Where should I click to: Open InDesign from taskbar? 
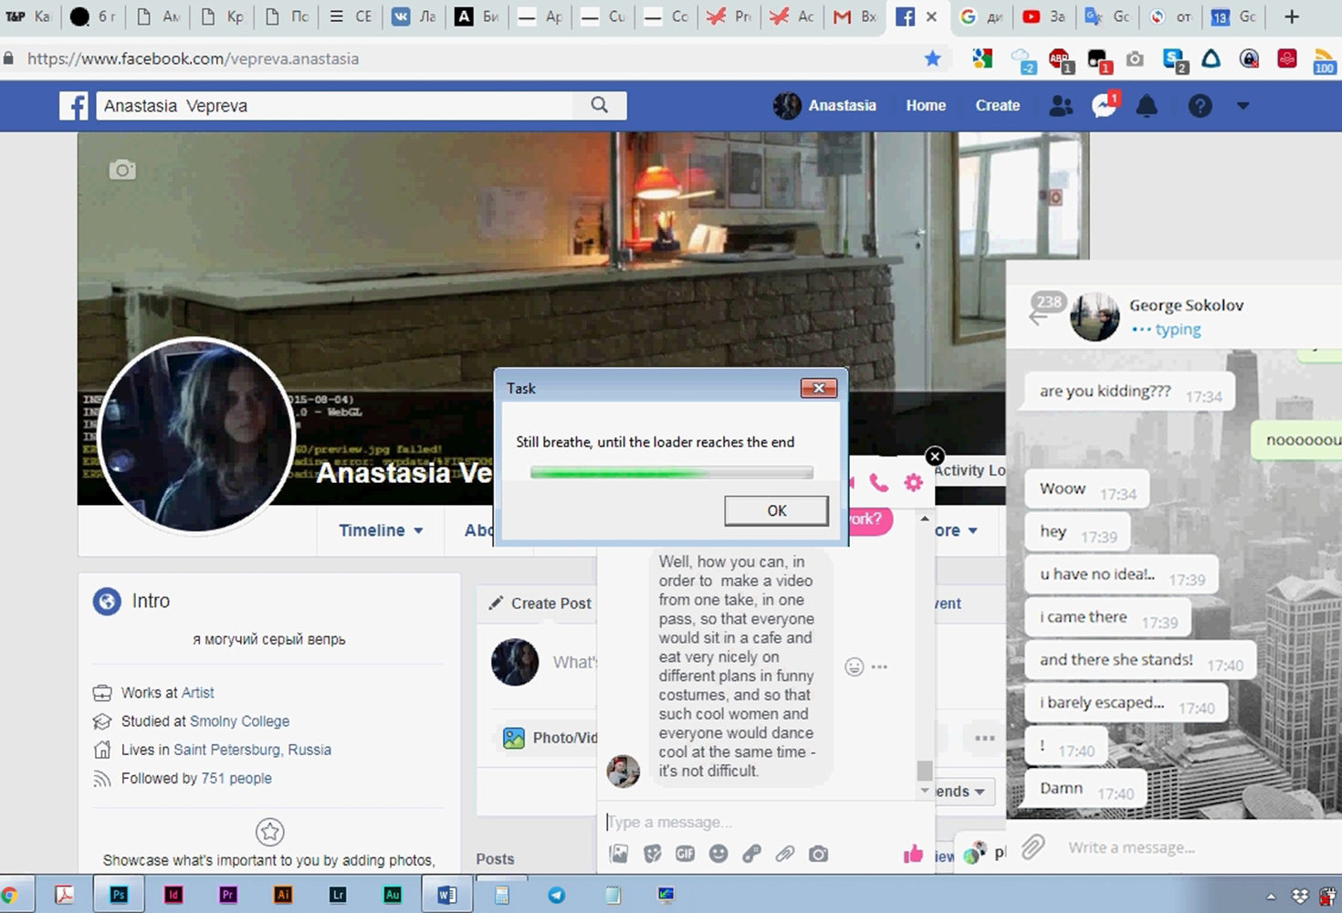coord(173,895)
